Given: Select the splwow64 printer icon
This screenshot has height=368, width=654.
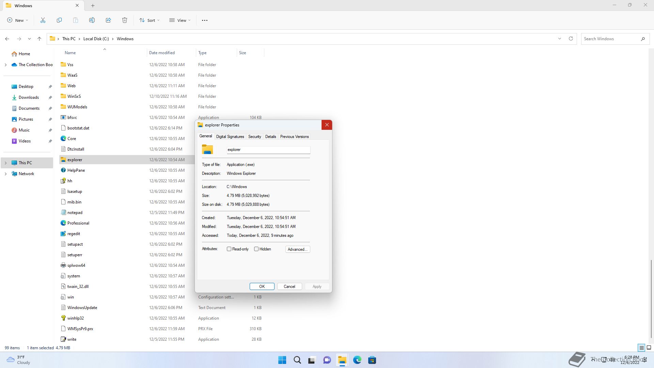Looking at the screenshot, I should tap(63, 265).
